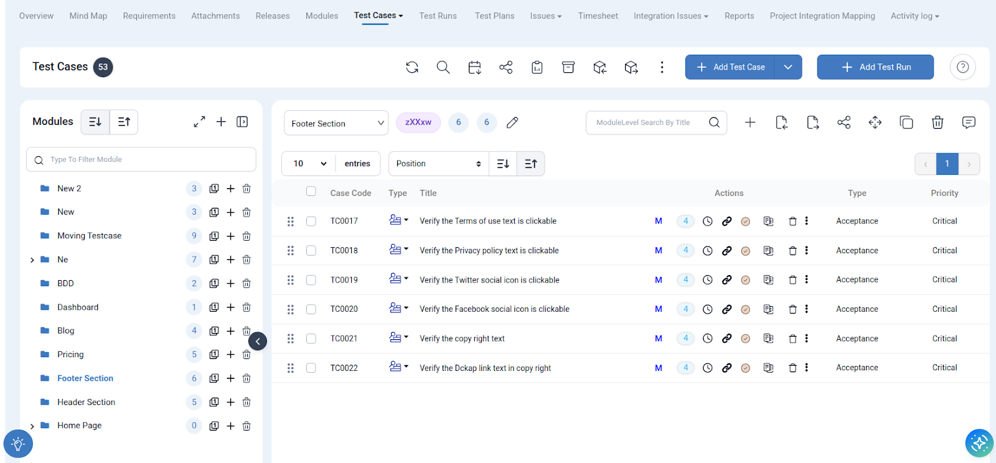Open the Reports tab
Image resolution: width=996 pixels, height=463 pixels.
[x=739, y=16]
